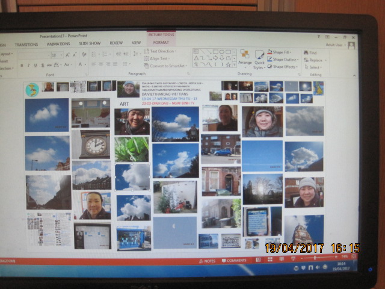This screenshot has height=289, width=385.
Task: Open Shape Fill color menu
Action: (279, 52)
